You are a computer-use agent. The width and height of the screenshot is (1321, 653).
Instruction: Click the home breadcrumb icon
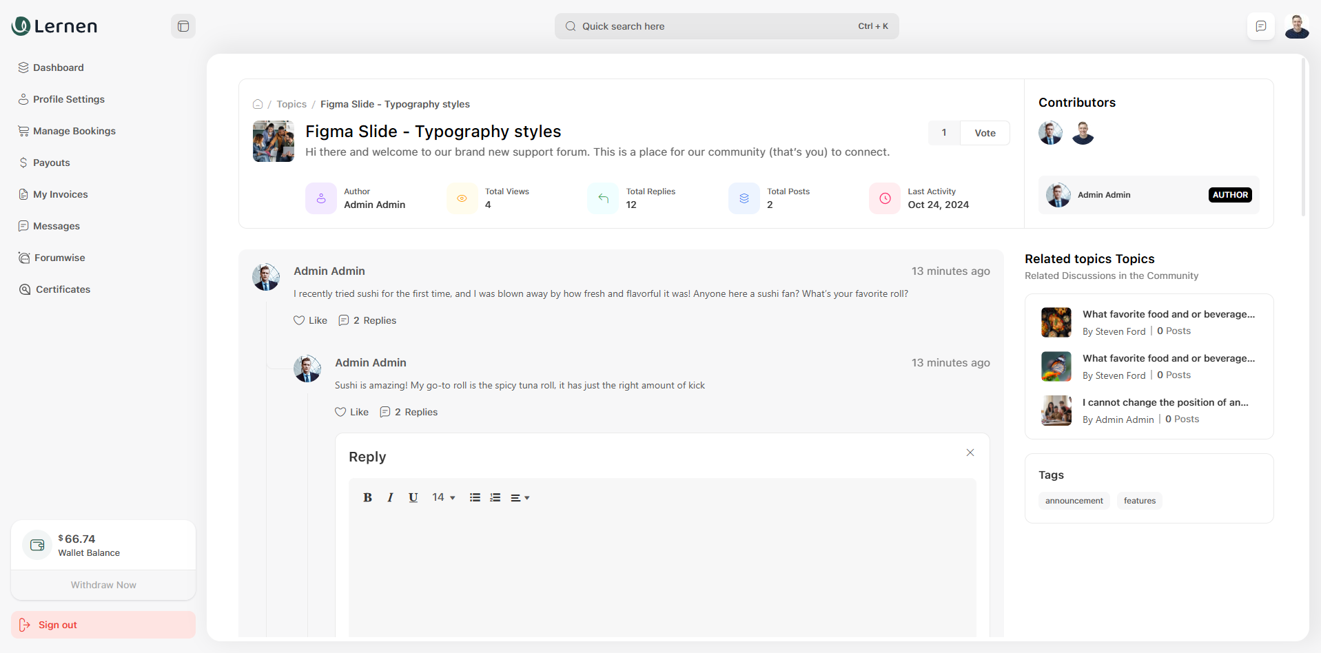click(258, 104)
